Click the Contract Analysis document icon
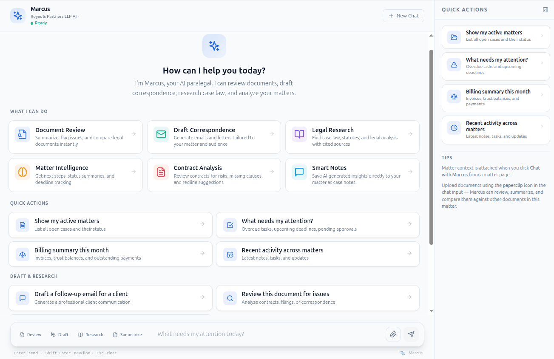This screenshot has width=554, height=359. 161,172
